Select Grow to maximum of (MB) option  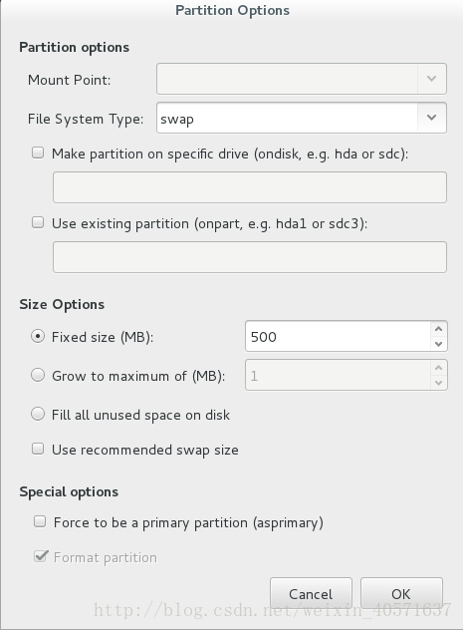pos(38,375)
